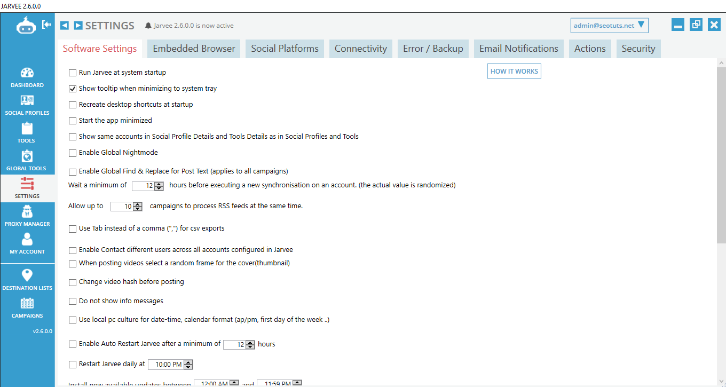
Task: Check Start the app minimized
Action: [73, 121]
